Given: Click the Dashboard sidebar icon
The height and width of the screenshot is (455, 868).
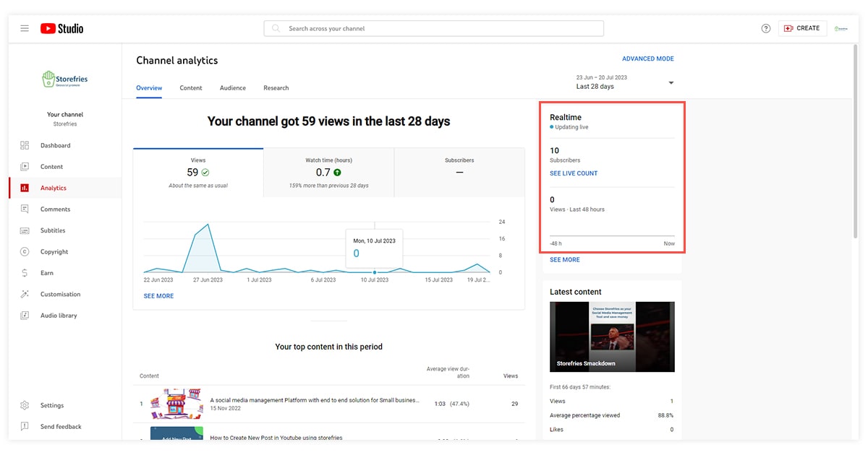Looking at the screenshot, I should [25, 146].
